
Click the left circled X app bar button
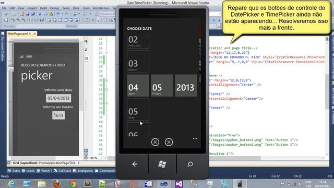[x=155, y=142]
